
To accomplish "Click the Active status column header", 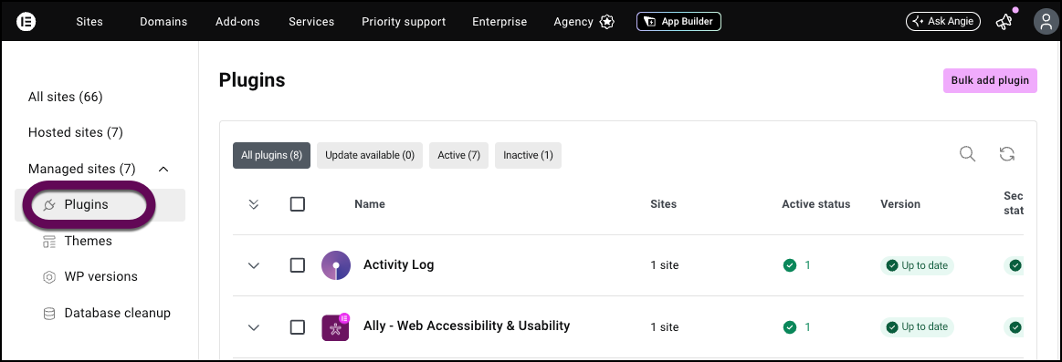I will coord(816,203).
